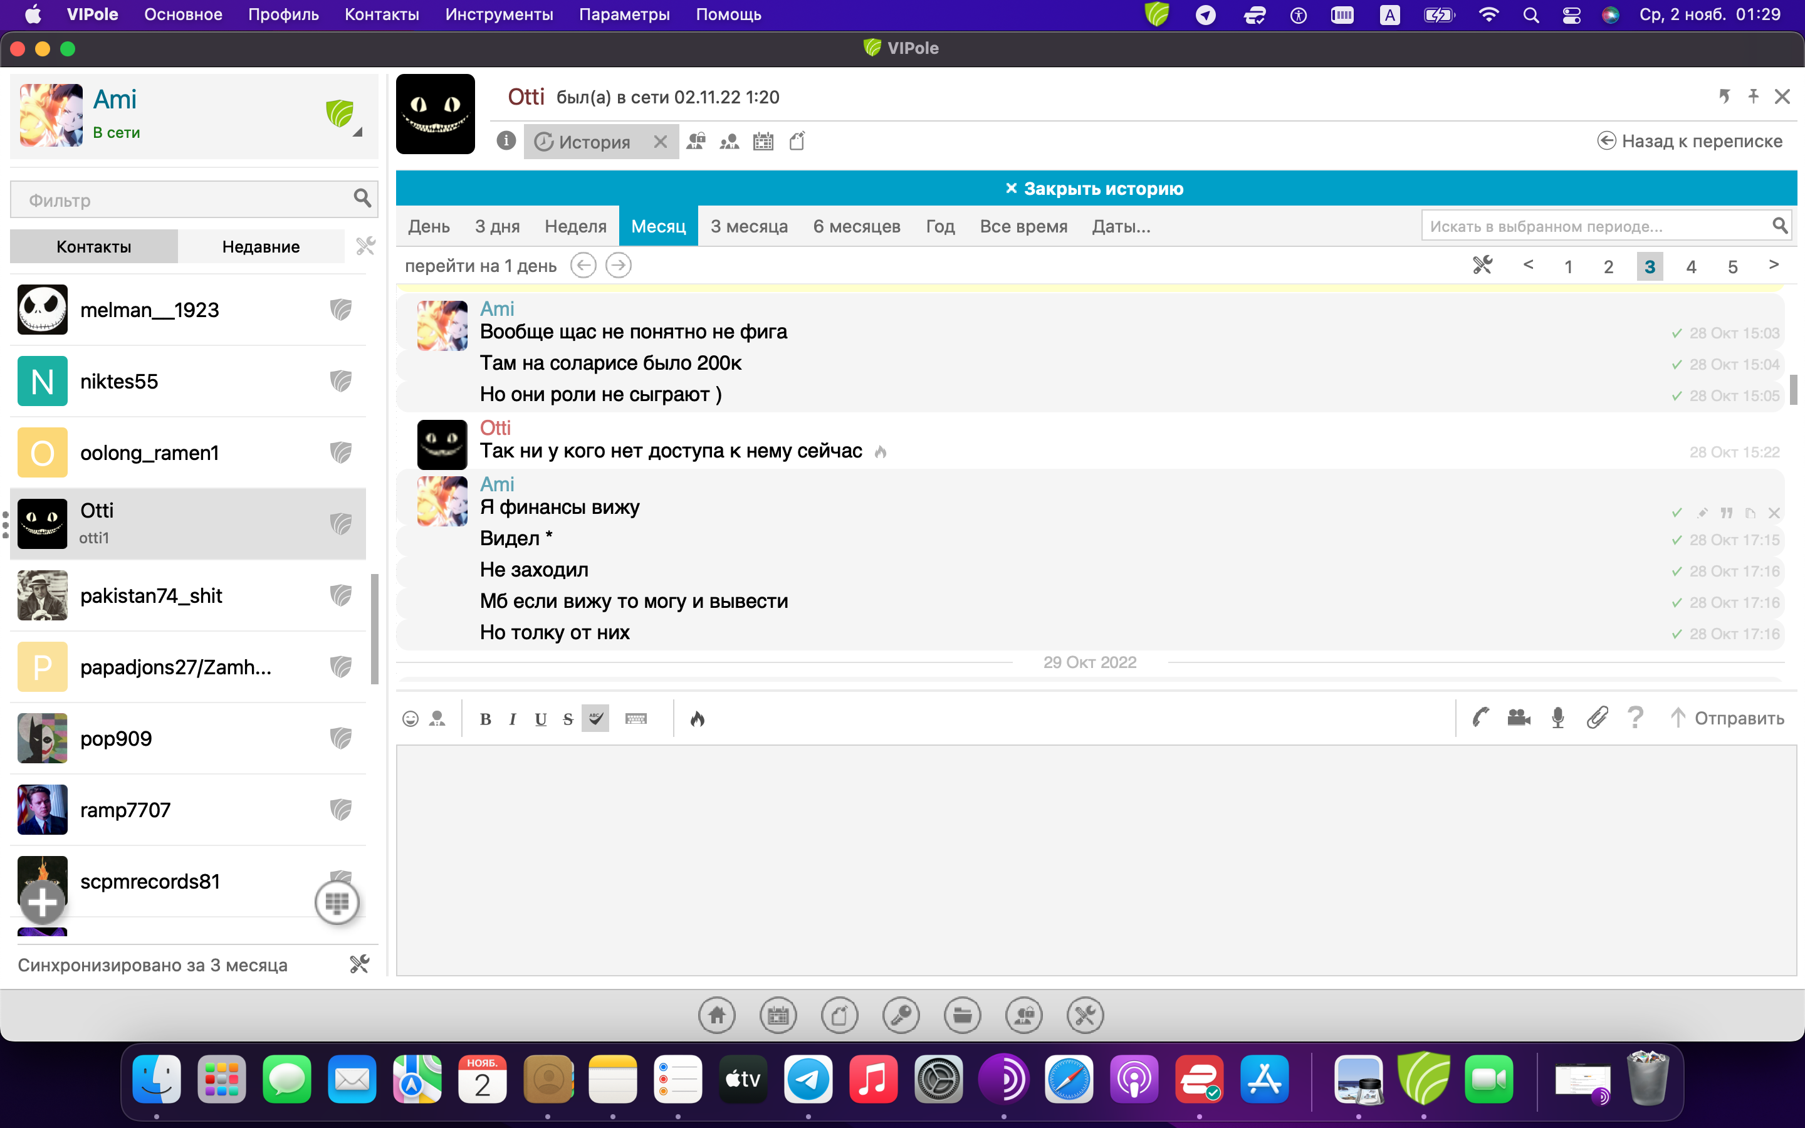Select the Все время history period

point(1023,226)
